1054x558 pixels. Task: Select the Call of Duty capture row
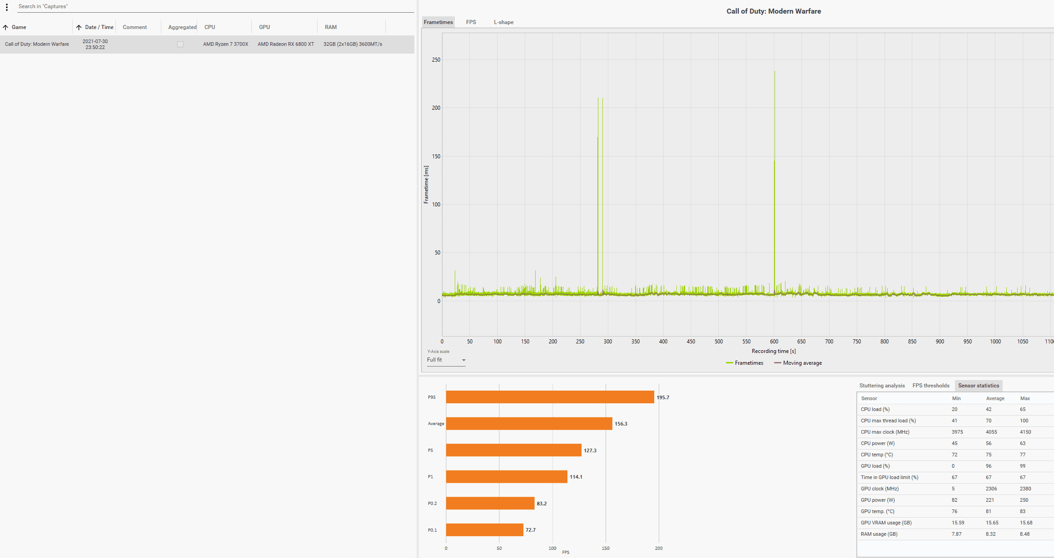tap(37, 44)
